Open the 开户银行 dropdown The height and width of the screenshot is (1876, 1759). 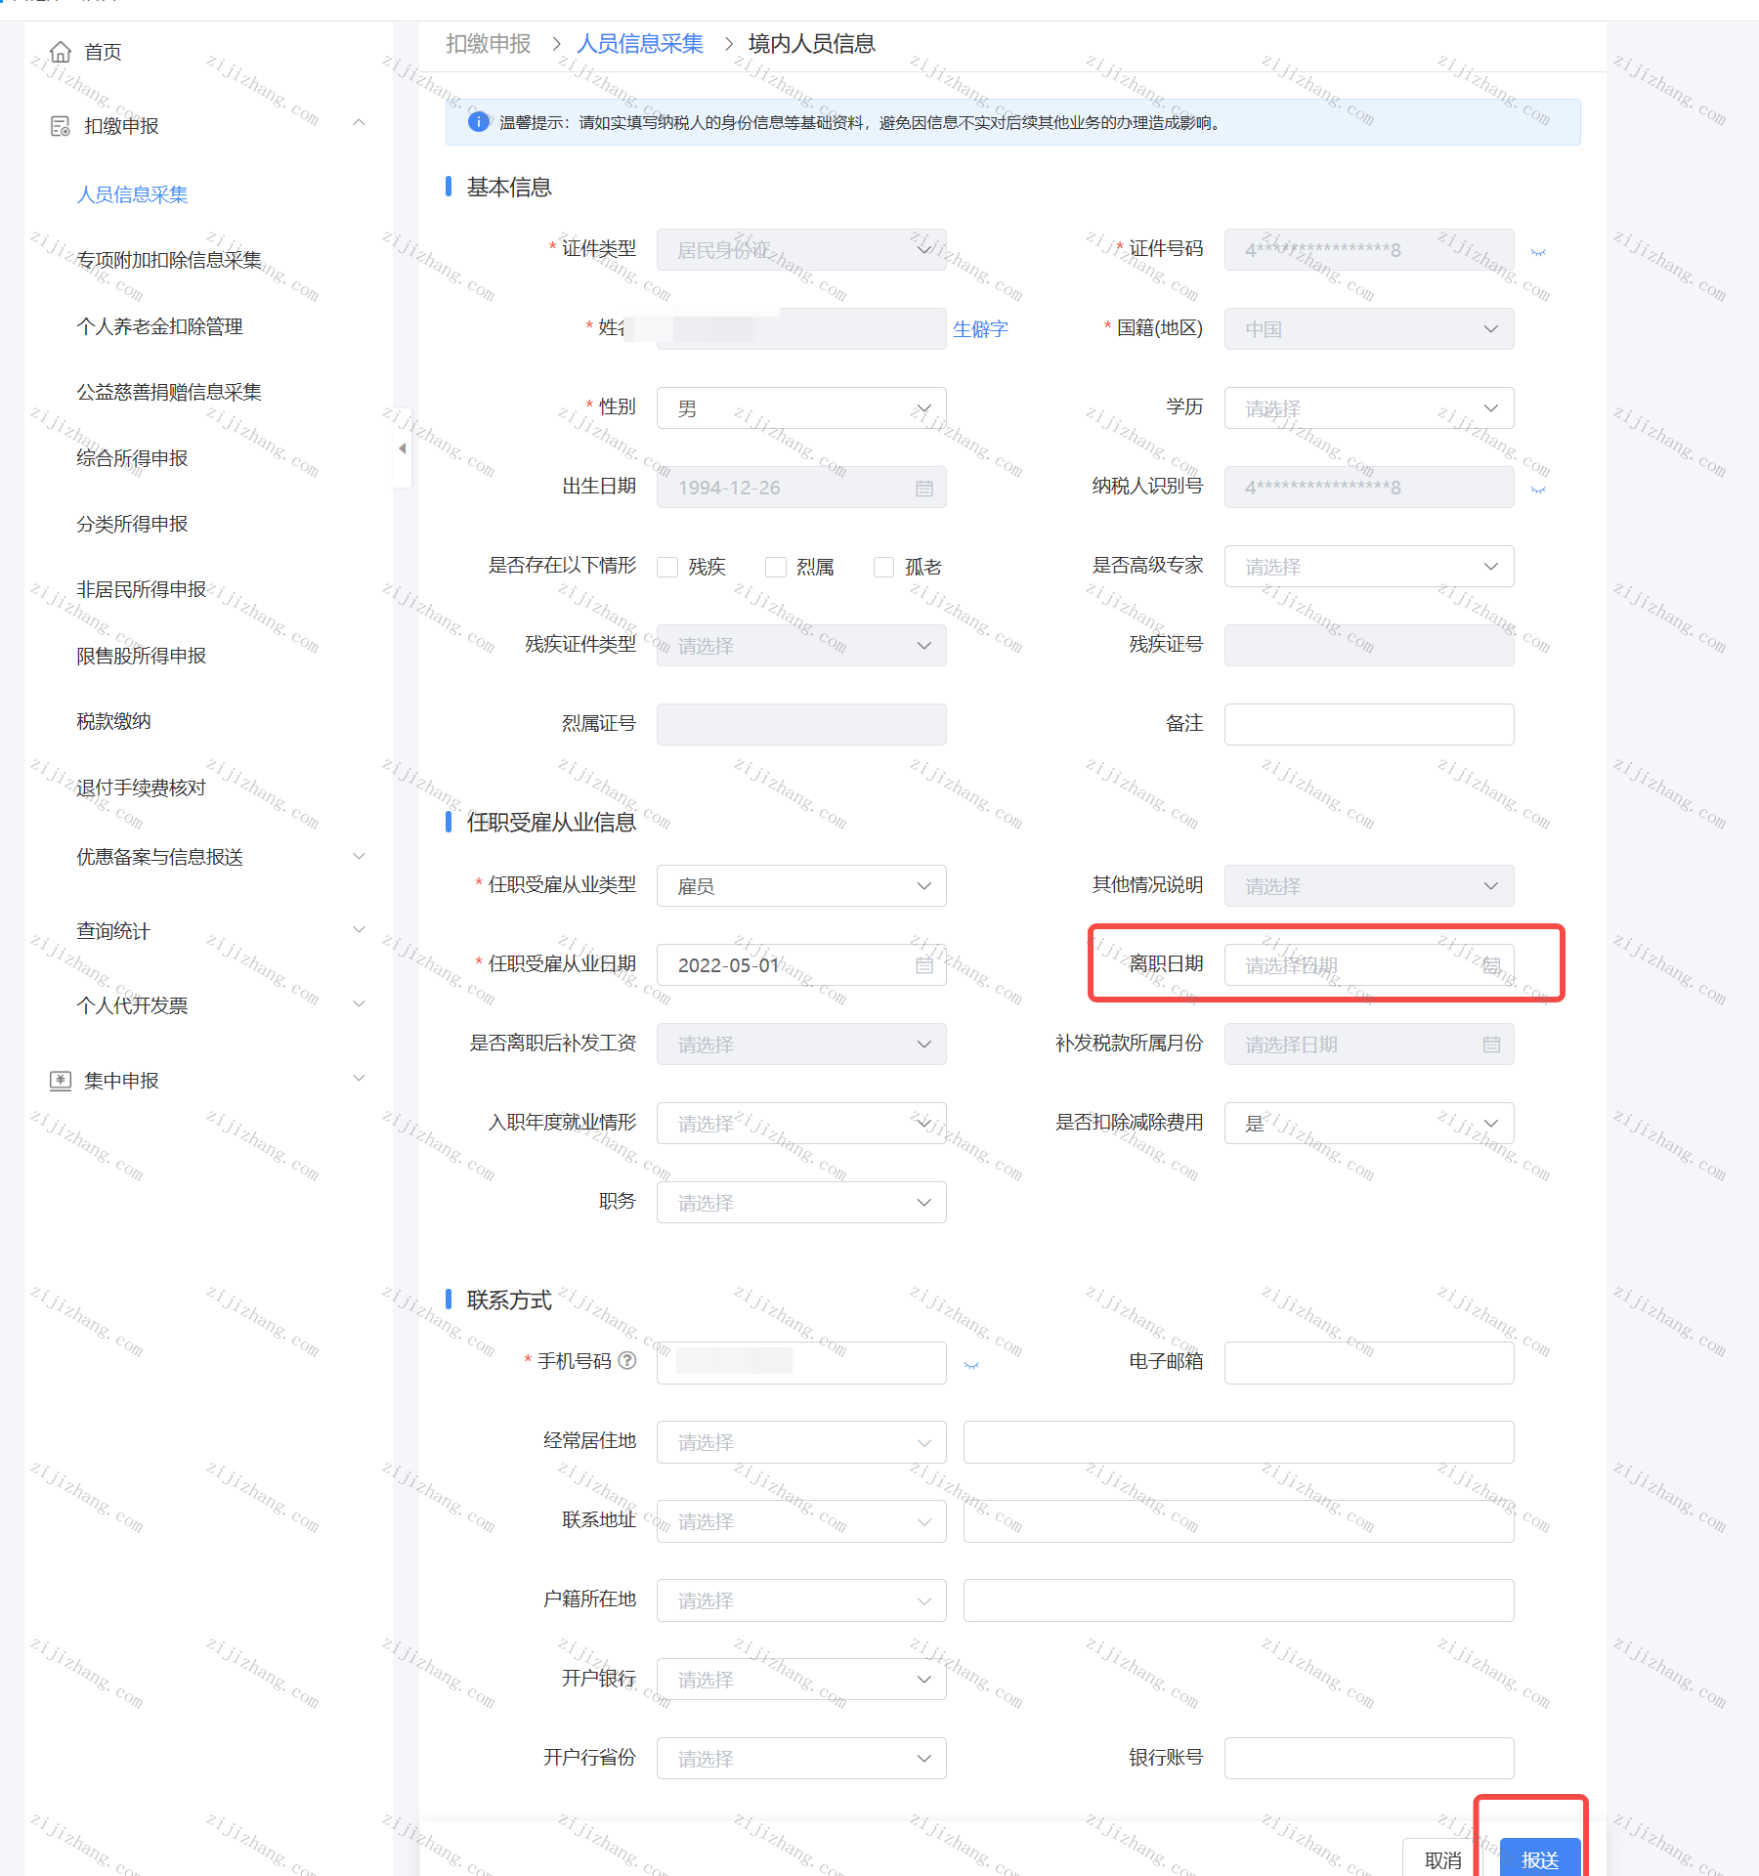pos(801,1680)
